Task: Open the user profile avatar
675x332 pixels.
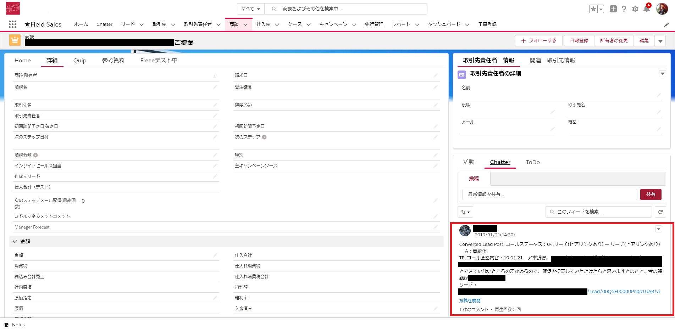Action: click(x=662, y=9)
